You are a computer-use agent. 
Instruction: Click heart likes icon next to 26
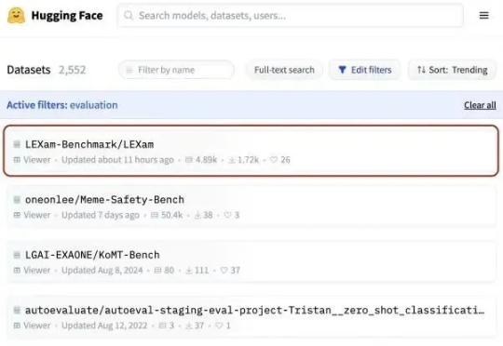tap(274, 160)
